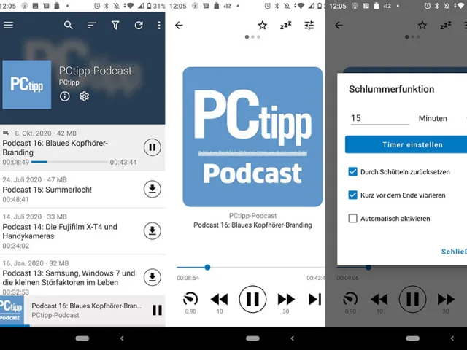Open episode Podcast 13: Samsung, Windows 7
The width and height of the screenshot is (467, 350).
tap(82, 276)
